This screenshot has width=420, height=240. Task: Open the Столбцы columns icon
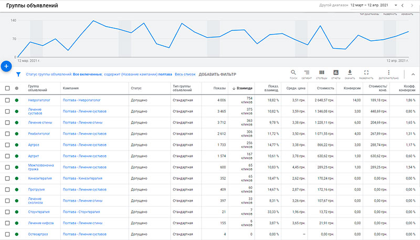pyautogui.click(x=322, y=74)
